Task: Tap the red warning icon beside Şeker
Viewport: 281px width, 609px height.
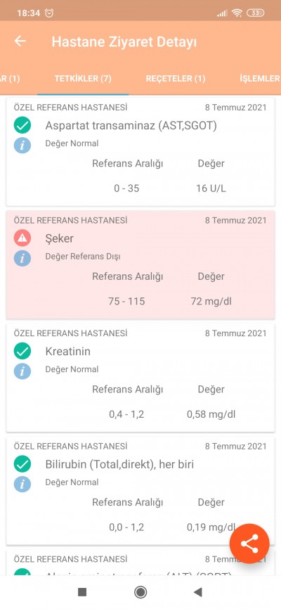Action: click(x=22, y=238)
